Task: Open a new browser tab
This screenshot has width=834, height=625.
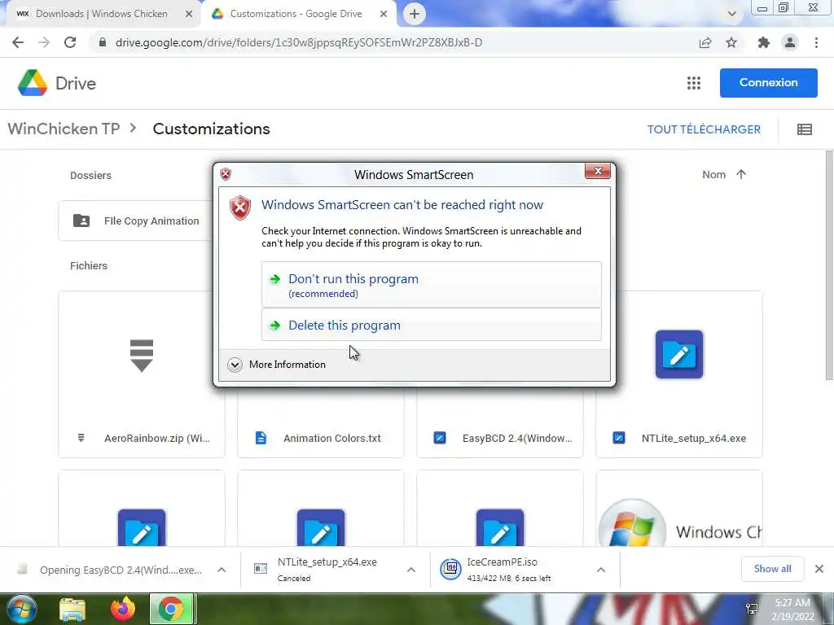Action: [x=415, y=14]
